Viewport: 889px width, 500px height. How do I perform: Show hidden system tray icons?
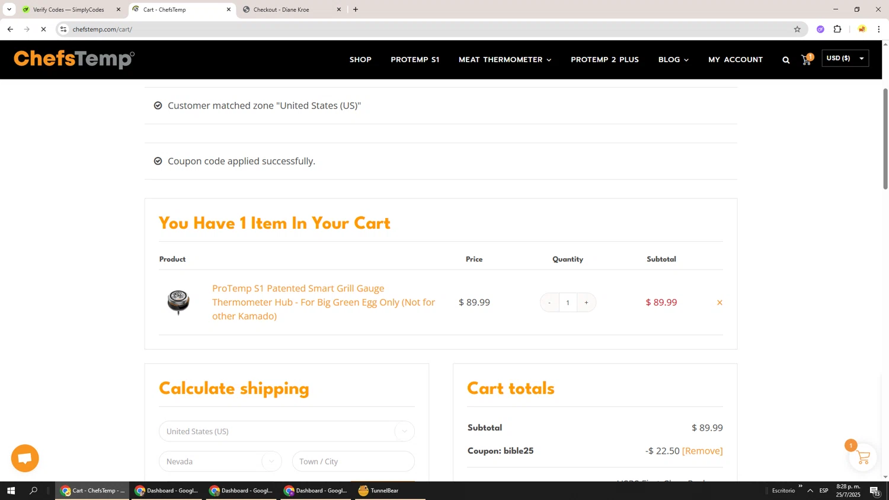[810, 491]
